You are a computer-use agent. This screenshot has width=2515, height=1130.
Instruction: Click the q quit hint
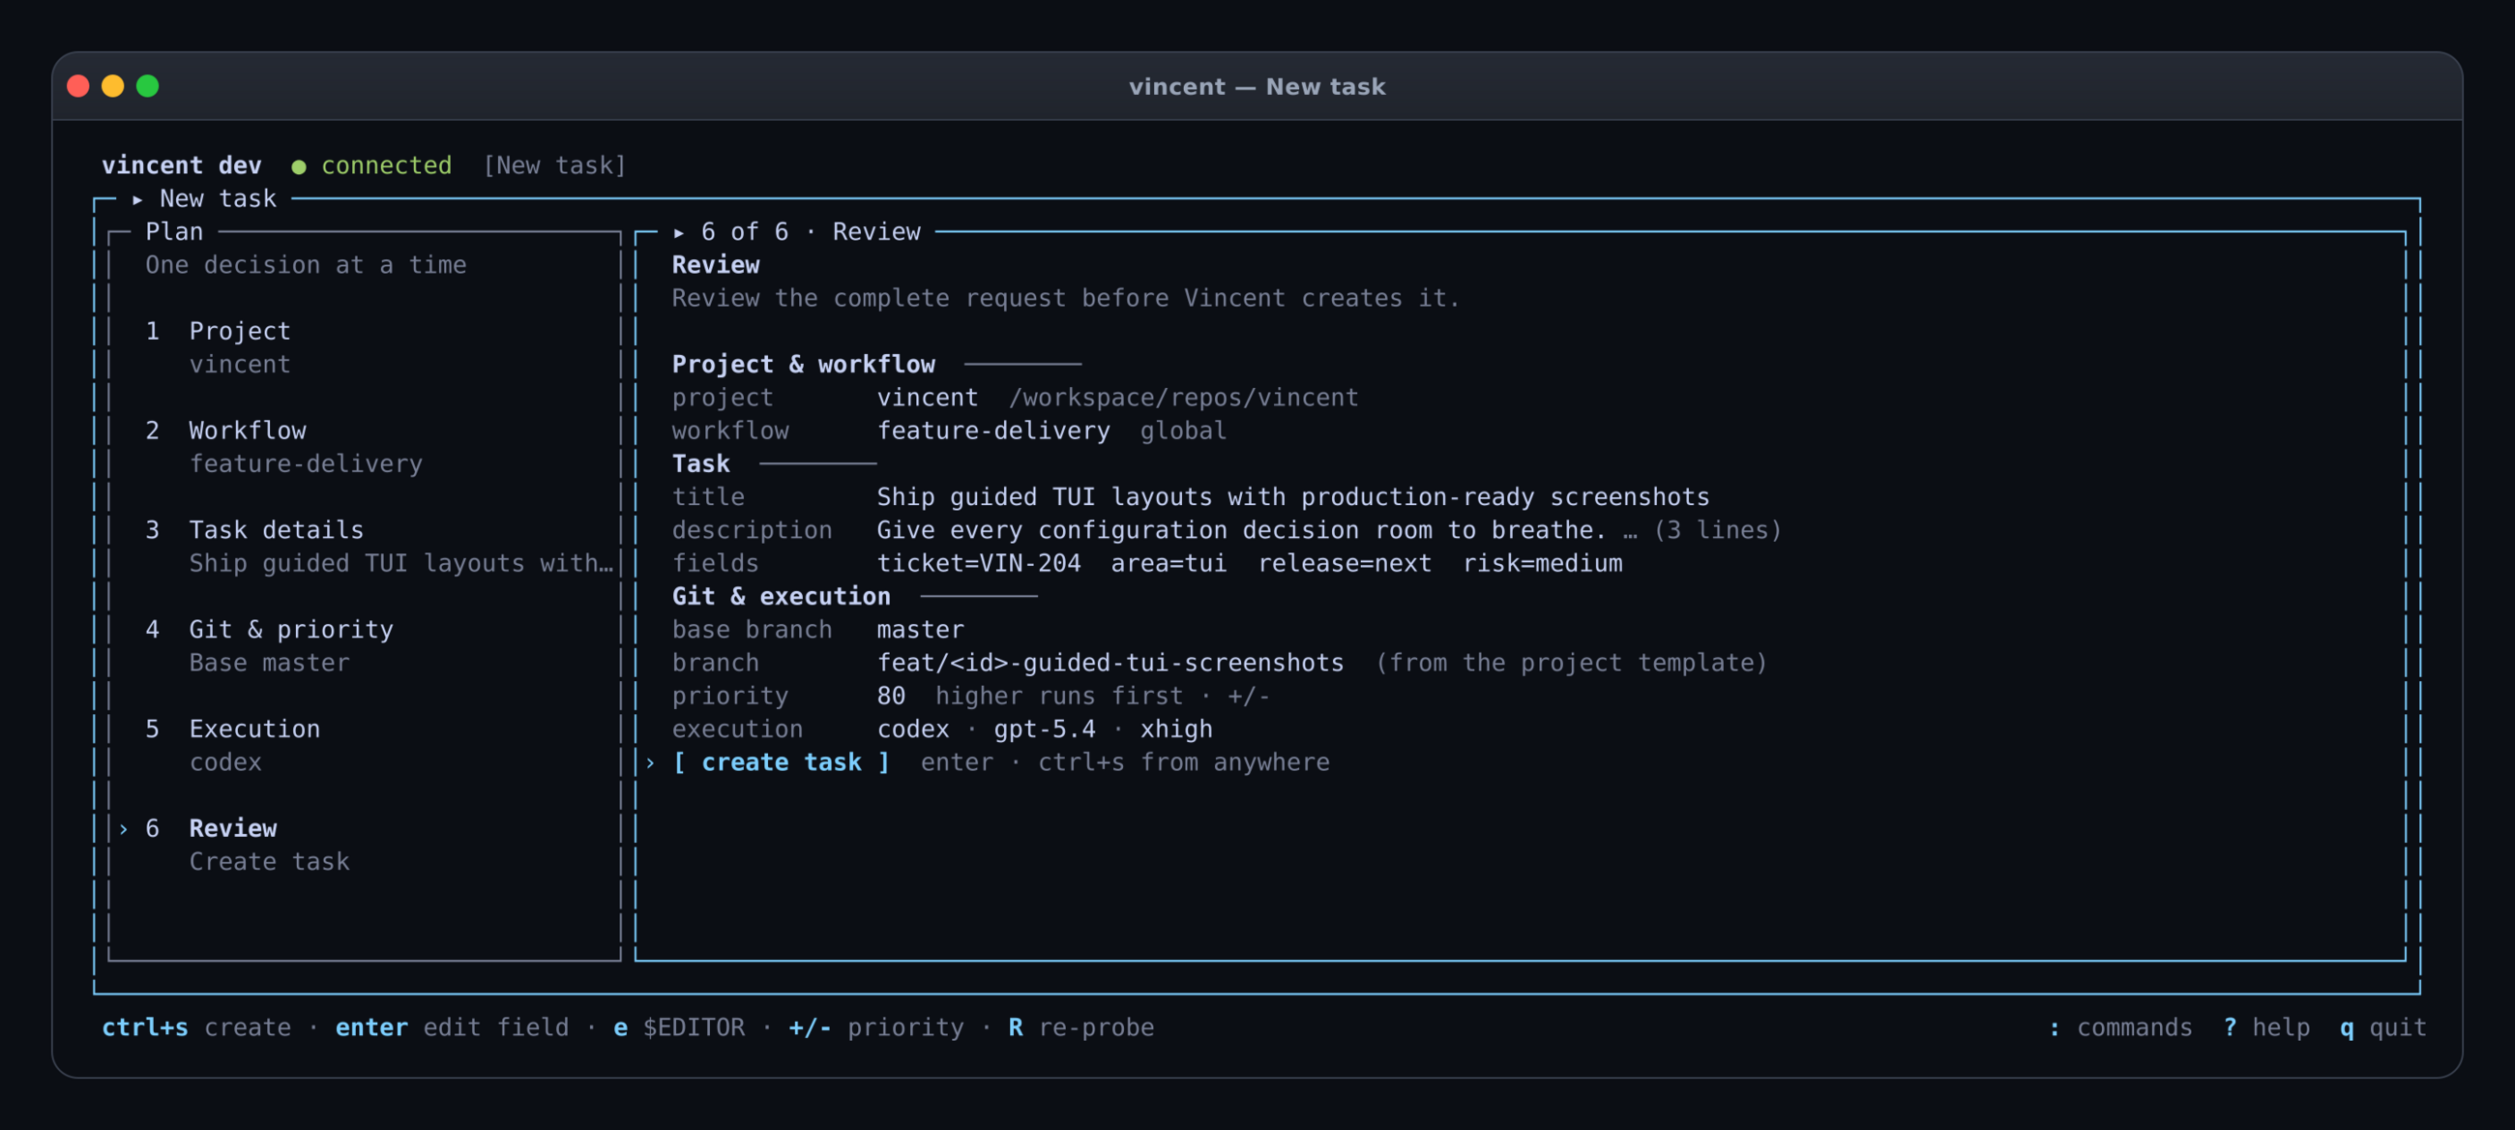[x=2383, y=1027]
